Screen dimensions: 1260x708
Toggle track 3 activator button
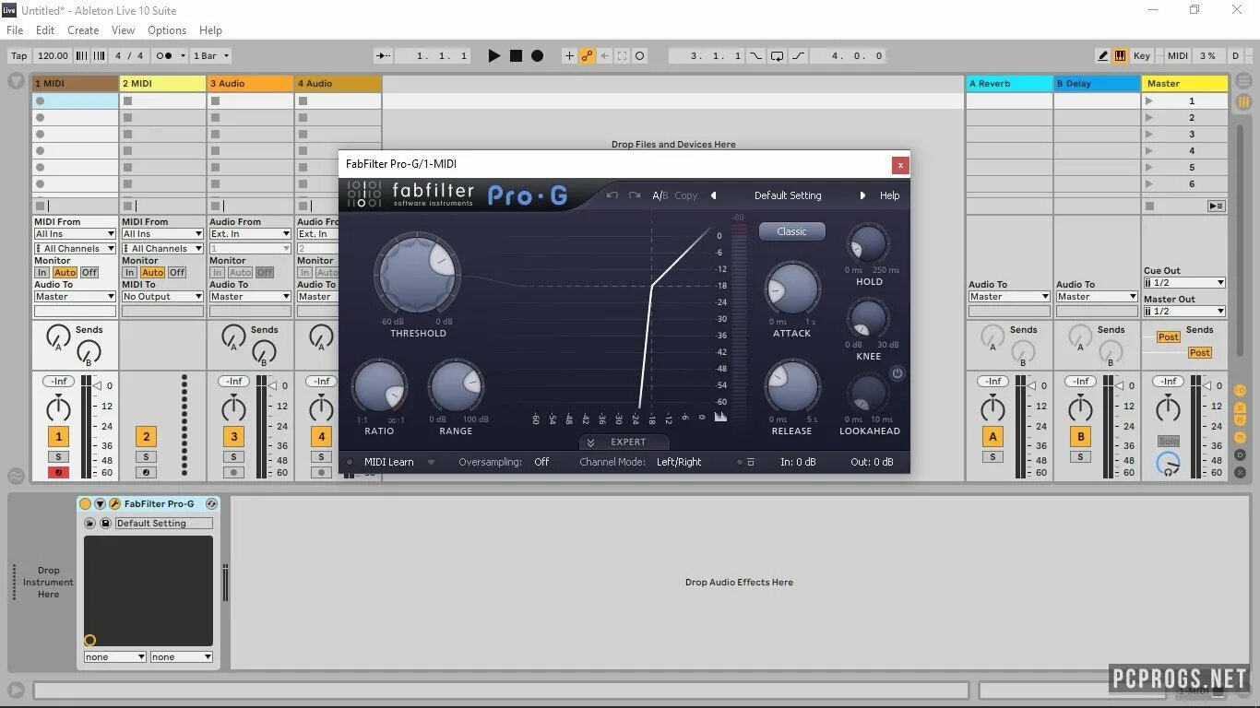click(233, 437)
